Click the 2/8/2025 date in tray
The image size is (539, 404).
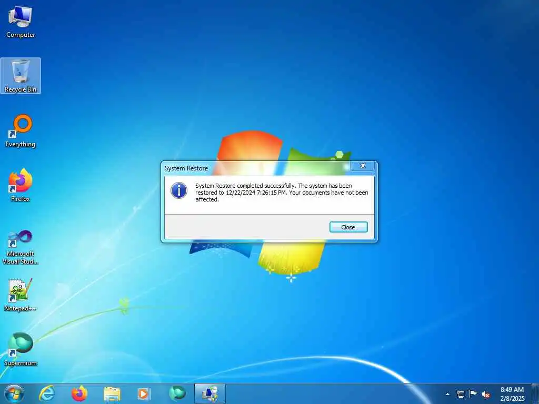pos(512,399)
